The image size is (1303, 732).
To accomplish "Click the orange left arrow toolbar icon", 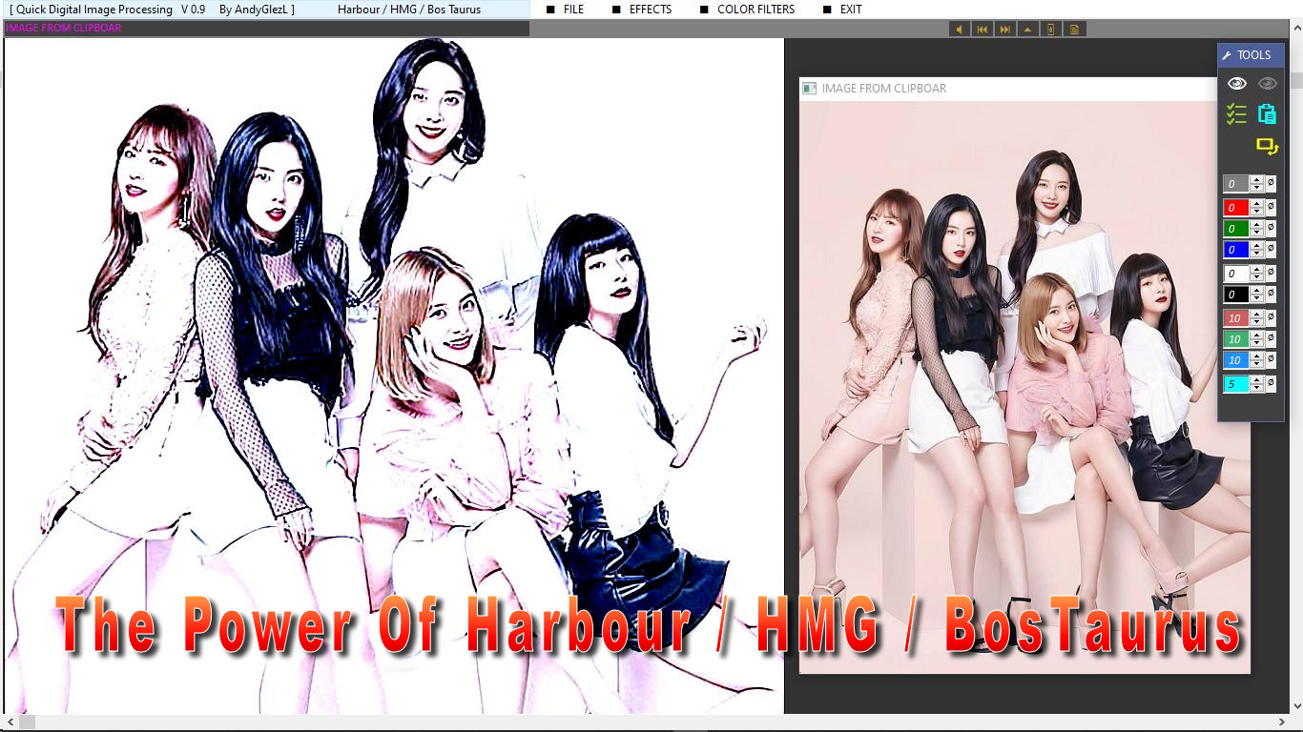I will click(x=959, y=30).
